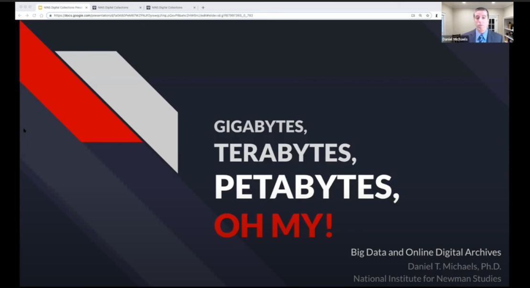Open the browser home page icon
This screenshot has height=288, width=530.
(x=41, y=15)
